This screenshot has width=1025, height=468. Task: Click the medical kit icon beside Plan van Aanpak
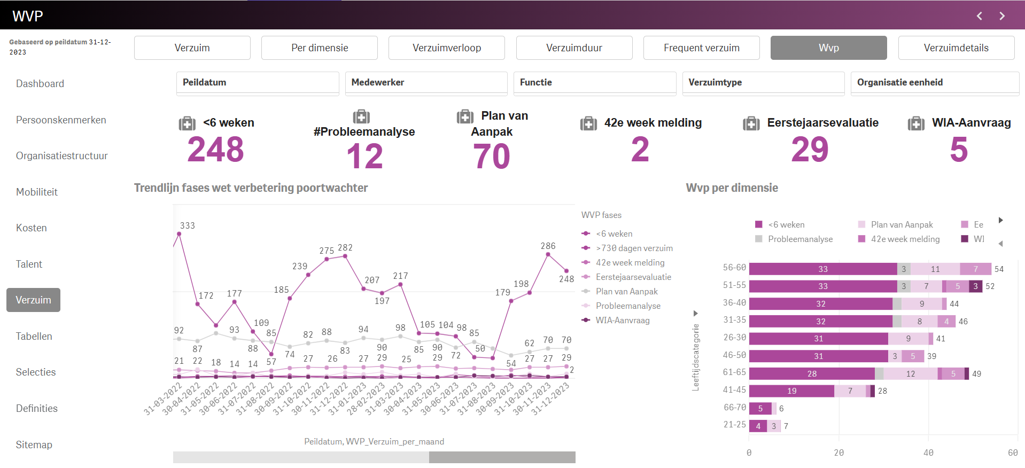tap(464, 116)
